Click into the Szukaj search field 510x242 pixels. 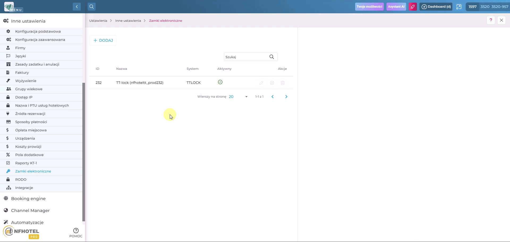tap(246, 57)
